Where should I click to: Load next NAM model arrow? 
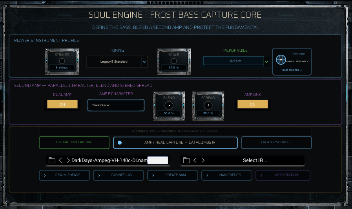click(x=68, y=160)
